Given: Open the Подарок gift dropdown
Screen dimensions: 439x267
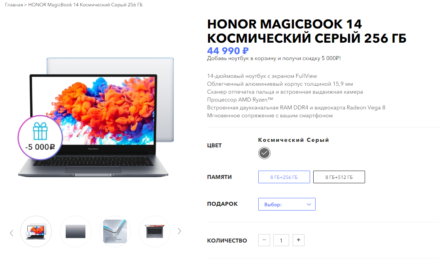Looking at the screenshot, I should pos(287,204).
